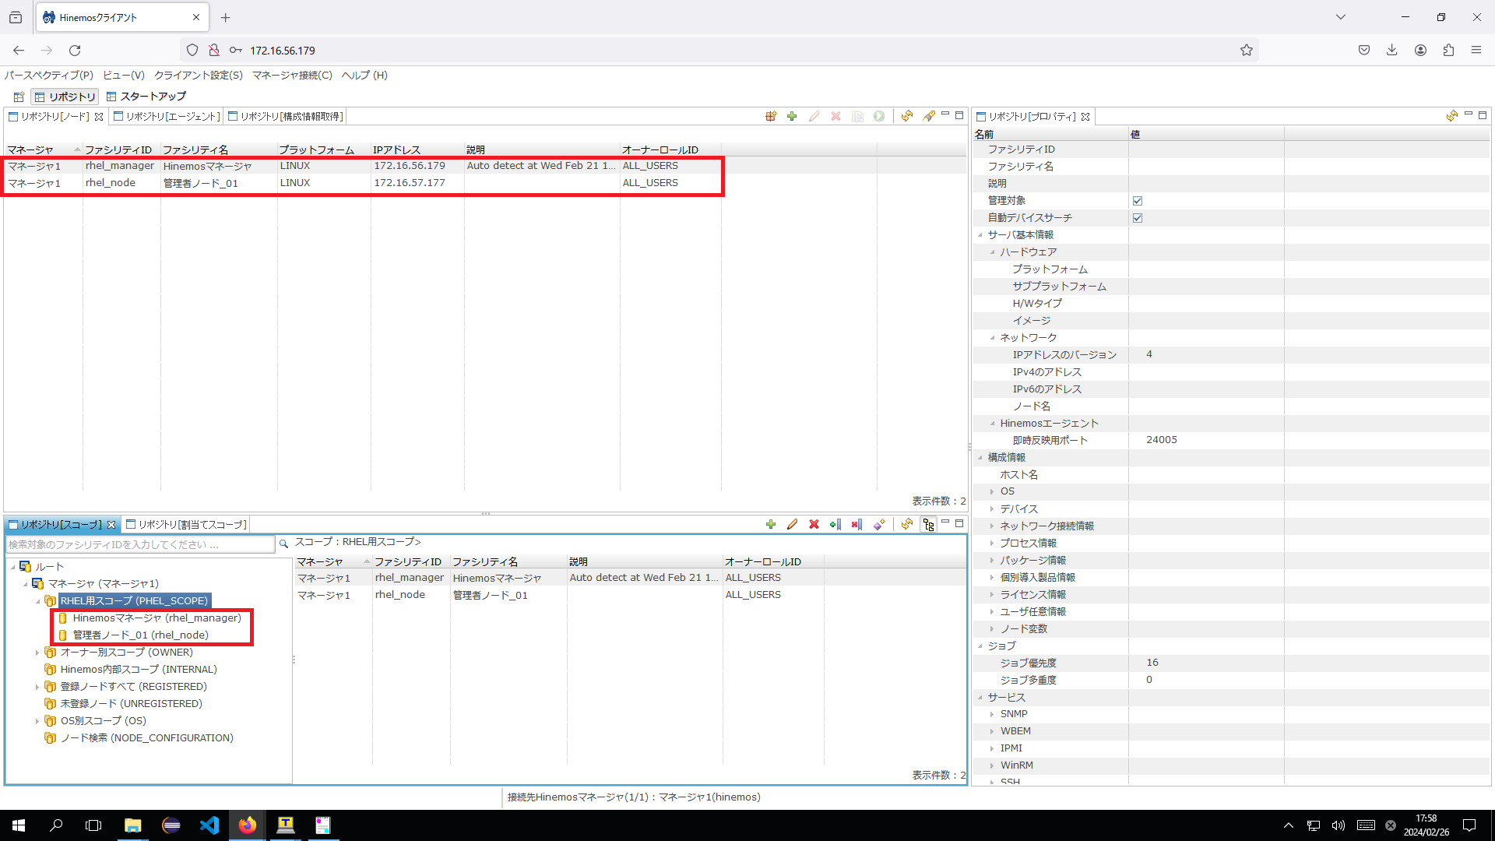Open クライアント設定(S) menu

click(x=199, y=75)
